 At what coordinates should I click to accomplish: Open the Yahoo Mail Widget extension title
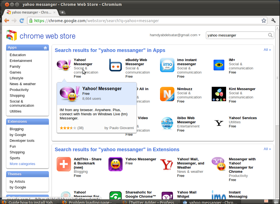tap(187, 194)
